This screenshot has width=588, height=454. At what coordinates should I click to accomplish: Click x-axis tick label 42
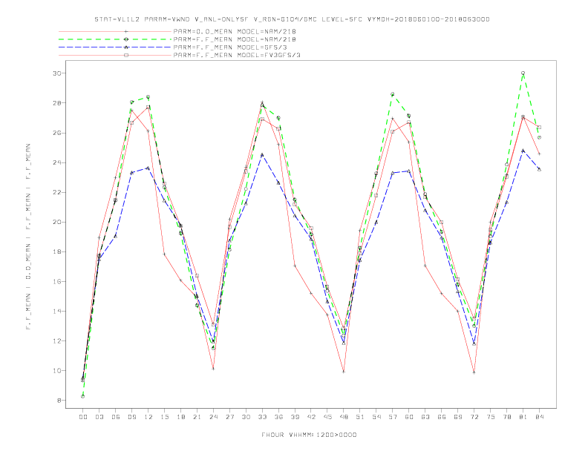pos(311,417)
